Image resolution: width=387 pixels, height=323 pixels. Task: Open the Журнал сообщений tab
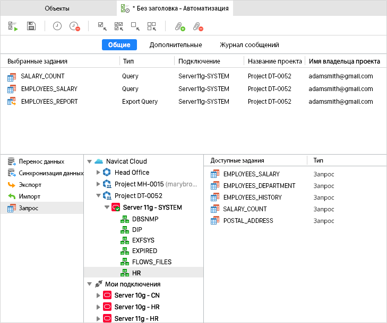coord(249,45)
